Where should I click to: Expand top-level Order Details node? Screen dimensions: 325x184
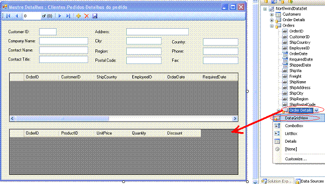pyautogui.click(x=272, y=20)
